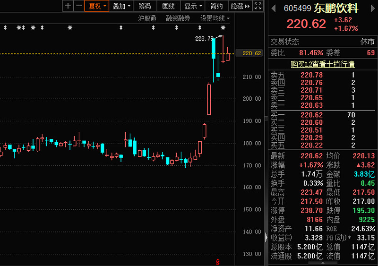Click the 购买L2查看十档行情 link
The width and height of the screenshot is (378, 266).
pos(323,64)
